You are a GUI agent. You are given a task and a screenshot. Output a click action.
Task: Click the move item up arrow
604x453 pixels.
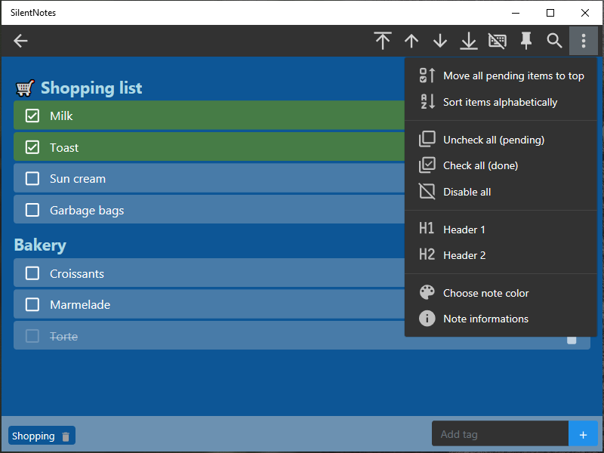(411, 41)
